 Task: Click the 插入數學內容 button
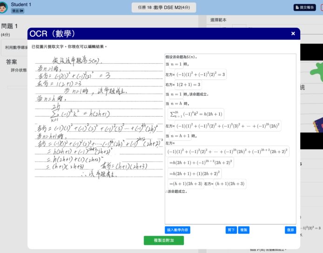pyautogui.click(x=178, y=230)
